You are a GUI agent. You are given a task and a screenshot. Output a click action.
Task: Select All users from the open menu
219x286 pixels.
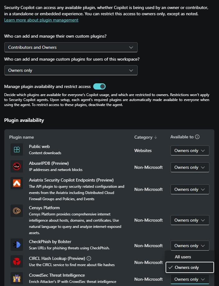(183, 257)
